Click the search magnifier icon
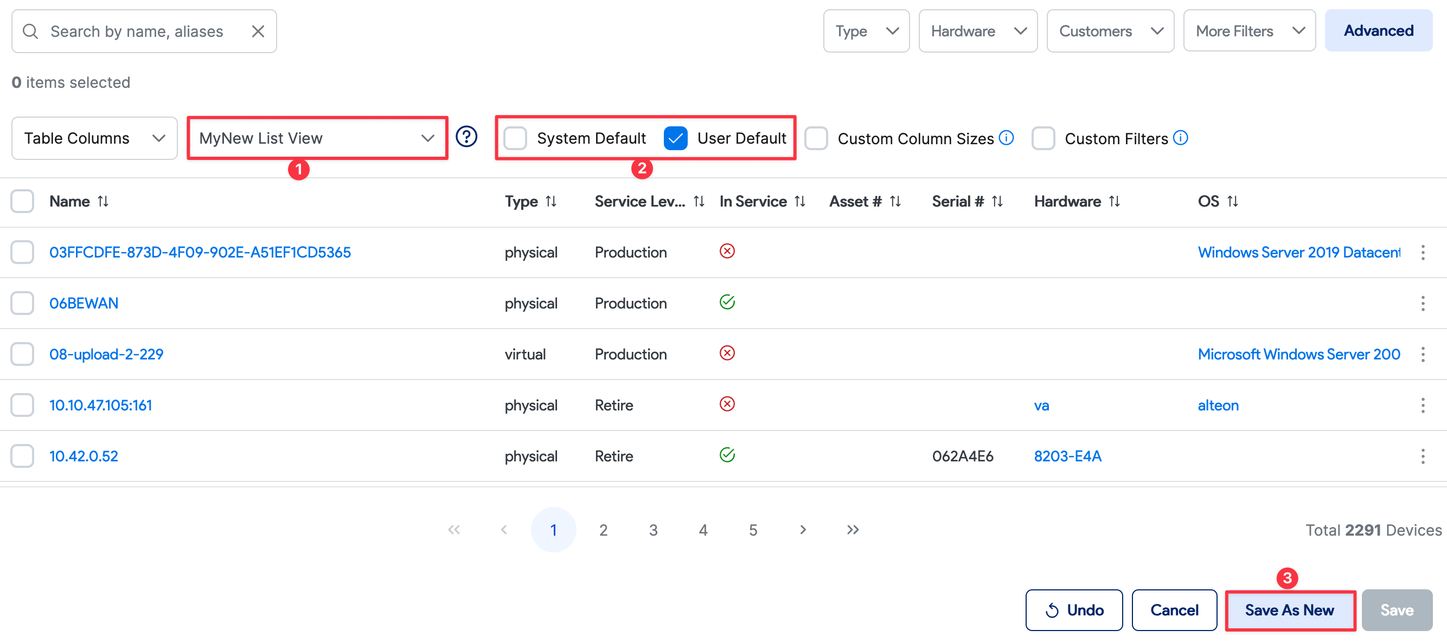The height and width of the screenshot is (643, 1447). click(x=31, y=31)
